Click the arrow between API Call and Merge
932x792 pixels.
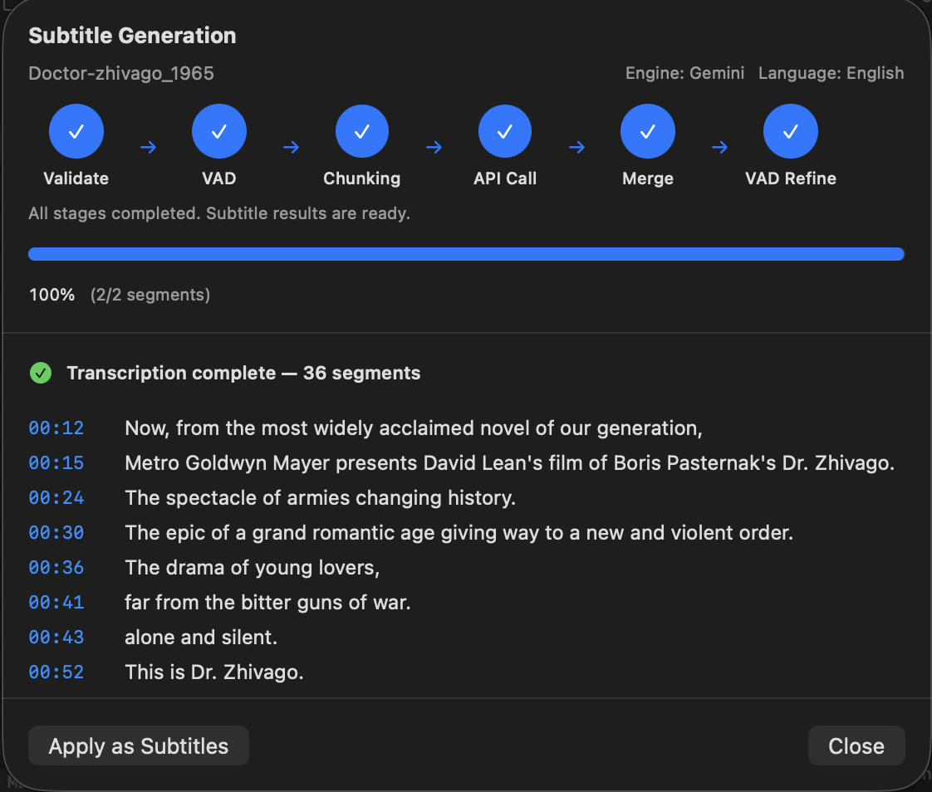point(576,147)
